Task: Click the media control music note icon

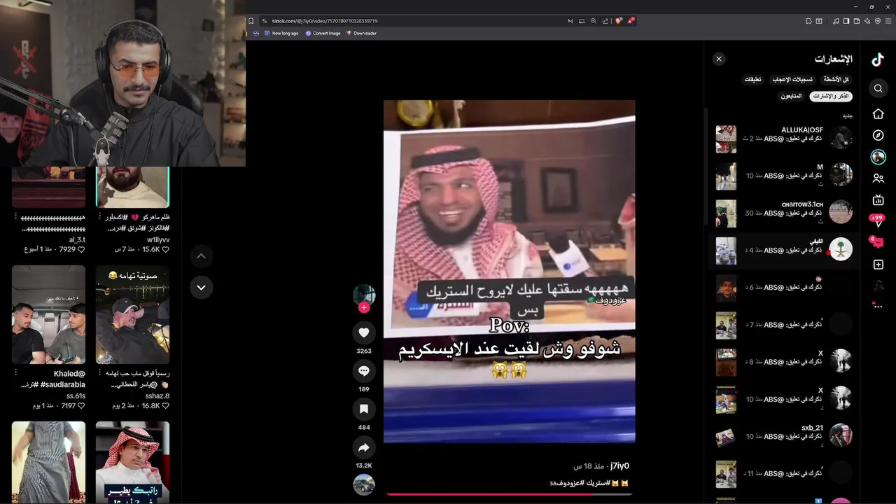Action: [x=836, y=21]
